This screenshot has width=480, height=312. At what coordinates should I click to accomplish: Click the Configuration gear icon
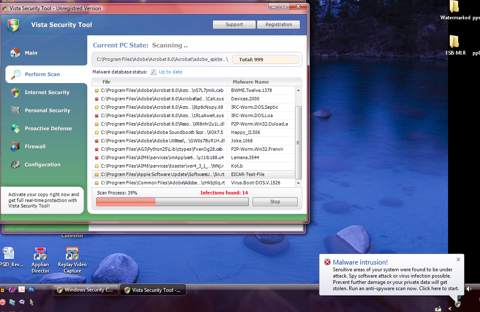15,165
